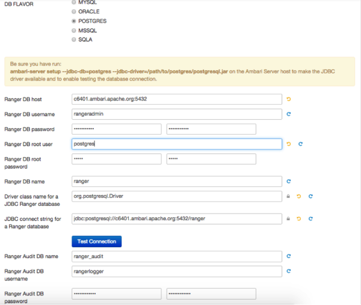
Task: Undo changes to Driver class name field
Action: 299,196
